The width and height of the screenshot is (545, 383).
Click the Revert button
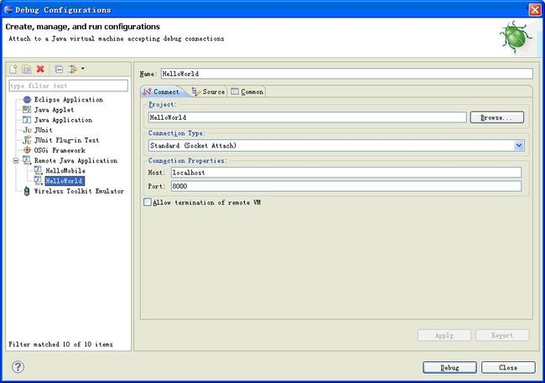coord(502,335)
